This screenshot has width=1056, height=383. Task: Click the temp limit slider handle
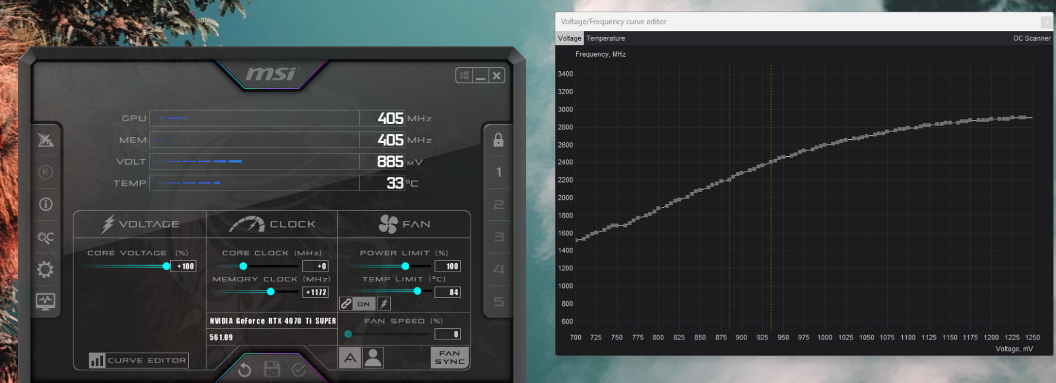click(x=417, y=291)
